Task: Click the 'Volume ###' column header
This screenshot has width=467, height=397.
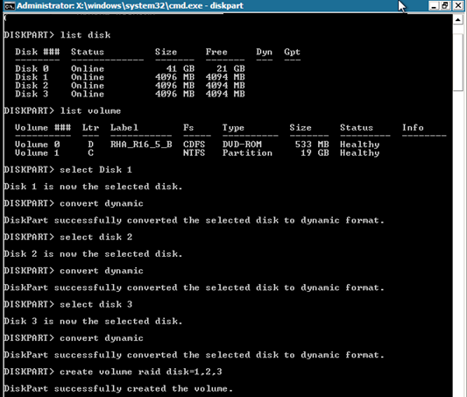Action: click(43, 127)
